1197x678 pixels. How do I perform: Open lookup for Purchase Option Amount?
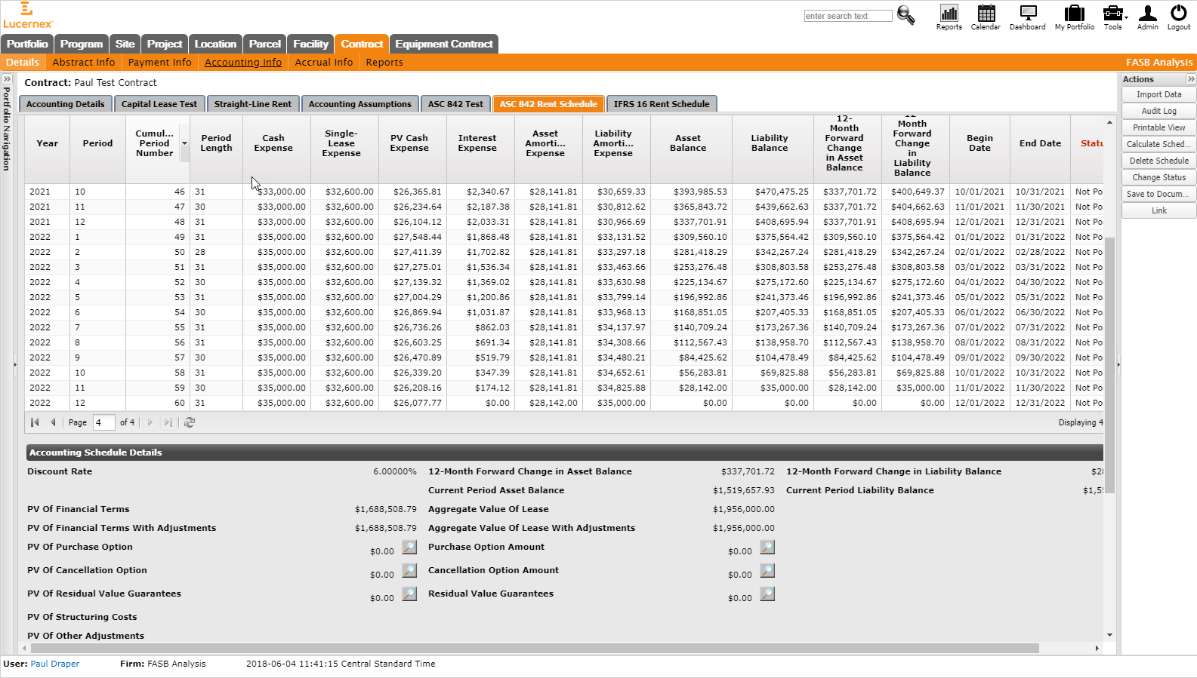coord(767,548)
